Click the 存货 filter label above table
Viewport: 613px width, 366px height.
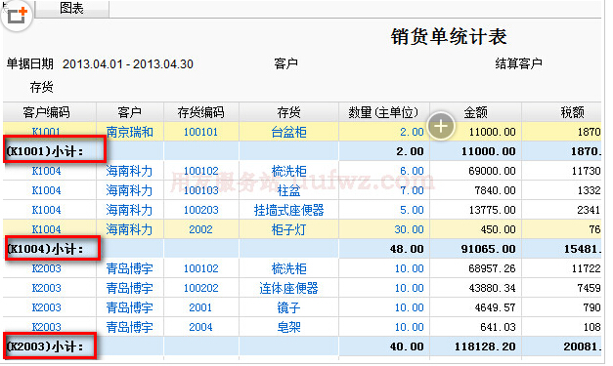41,87
